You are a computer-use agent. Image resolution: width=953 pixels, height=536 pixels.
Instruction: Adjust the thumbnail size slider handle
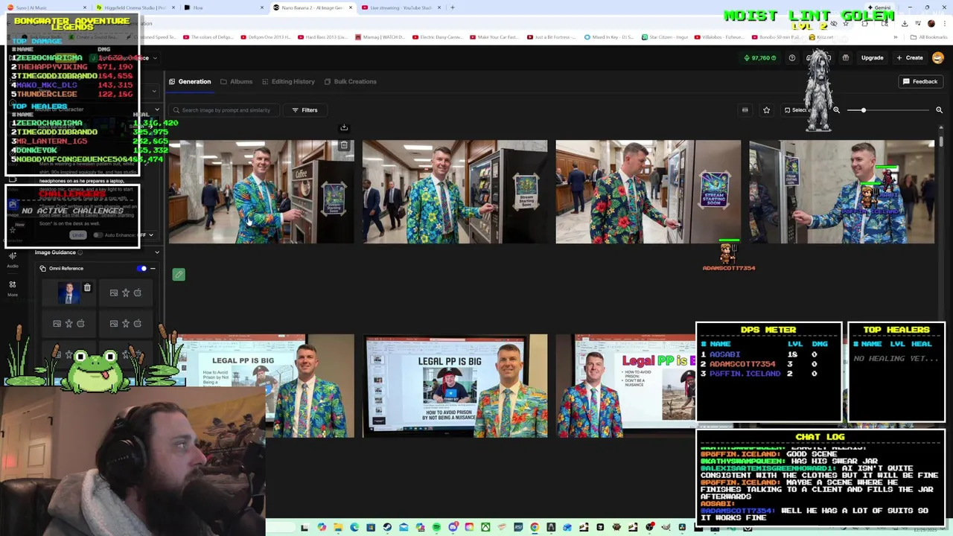pyautogui.click(x=864, y=110)
